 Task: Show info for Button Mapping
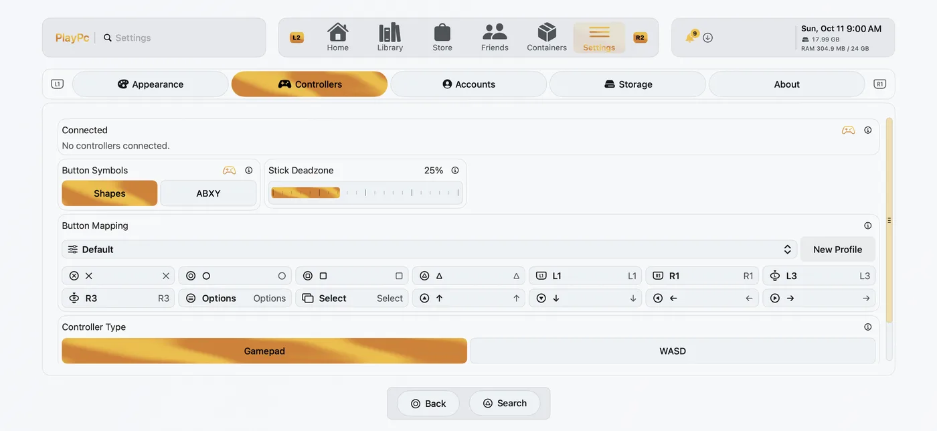point(868,226)
